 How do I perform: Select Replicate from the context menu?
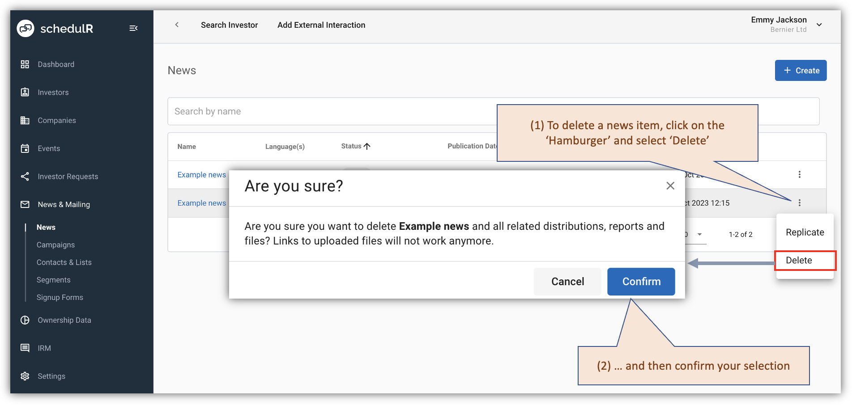click(805, 232)
